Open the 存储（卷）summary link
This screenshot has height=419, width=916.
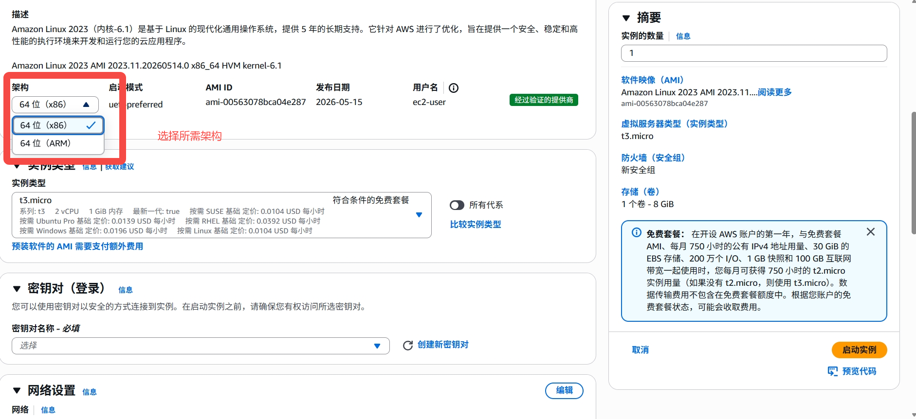coord(641,192)
